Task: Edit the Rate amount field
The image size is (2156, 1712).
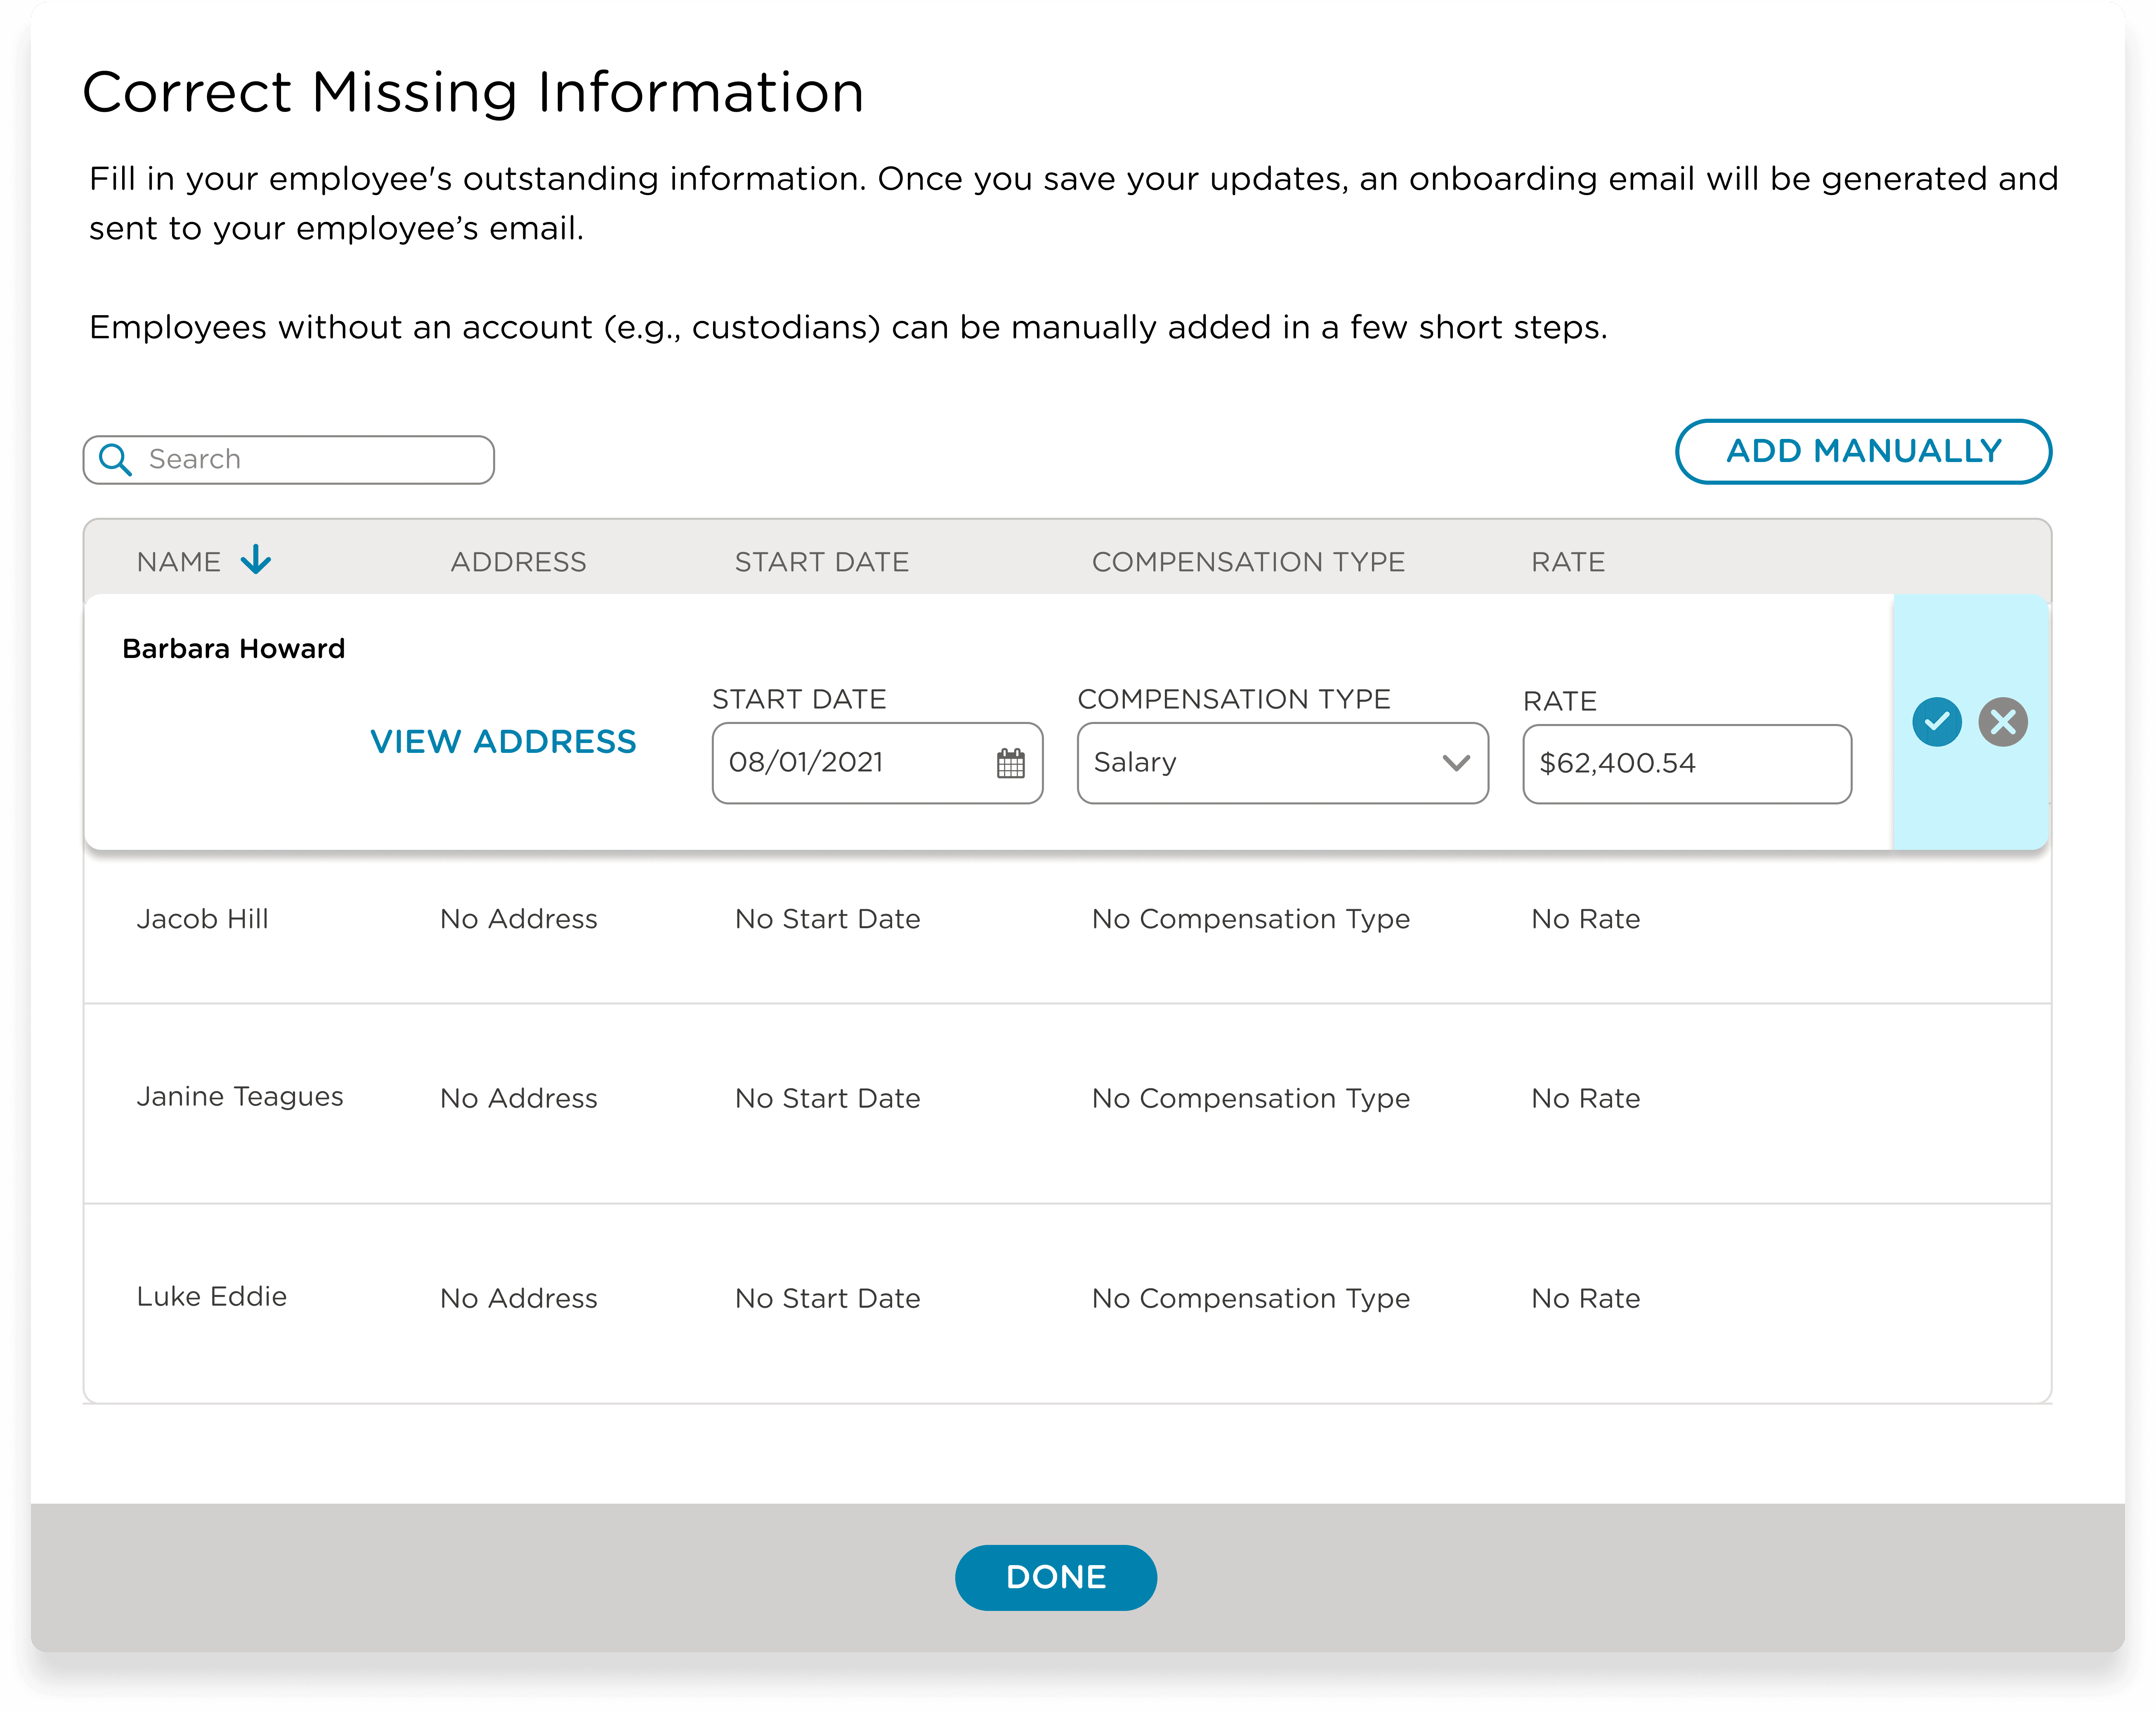Action: pyautogui.click(x=1686, y=764)
